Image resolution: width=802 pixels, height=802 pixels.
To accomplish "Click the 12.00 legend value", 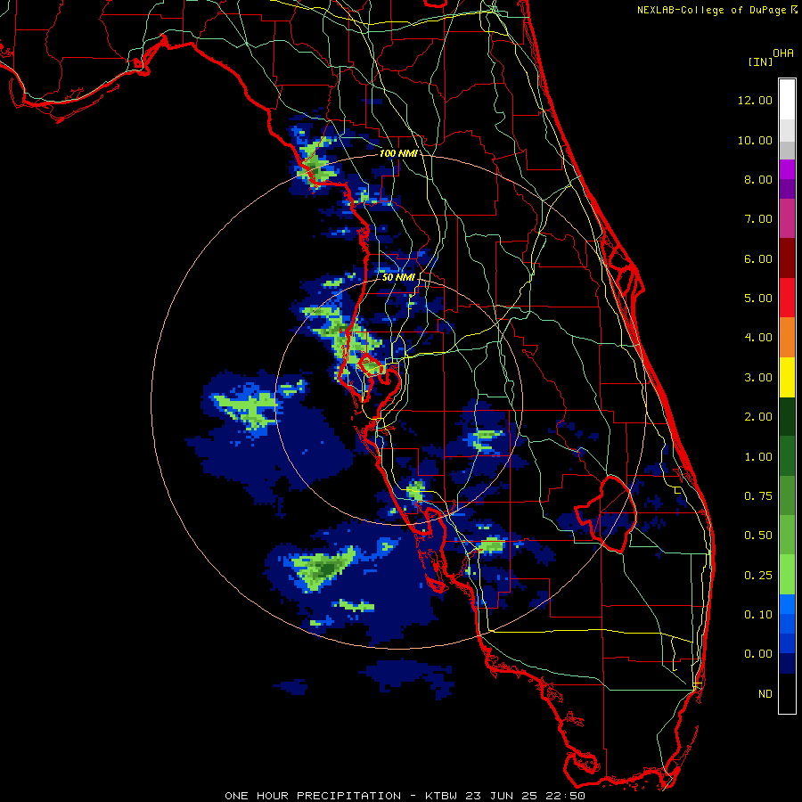I will tap(755, 100).
